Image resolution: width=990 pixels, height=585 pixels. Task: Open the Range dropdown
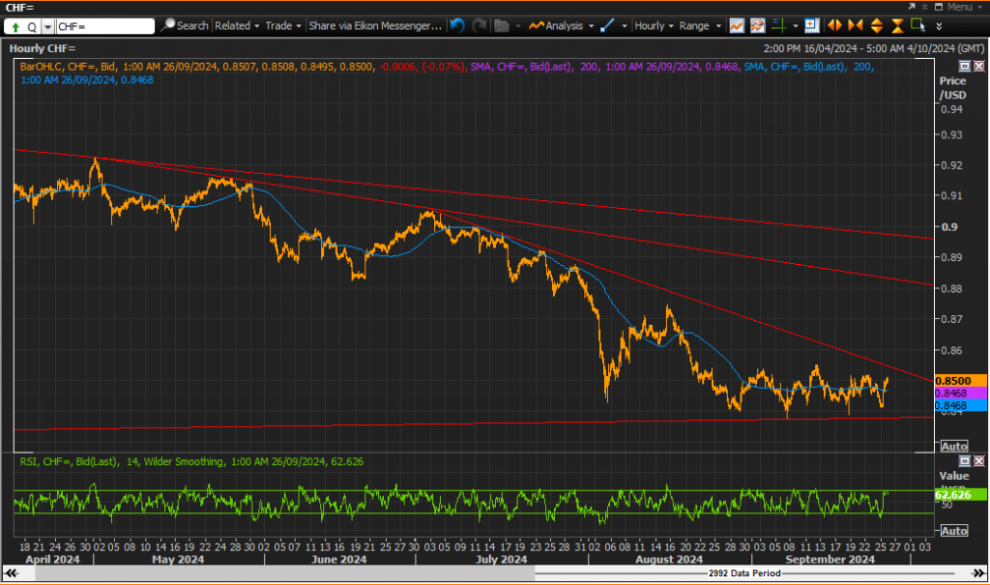(x=700, y=26)
